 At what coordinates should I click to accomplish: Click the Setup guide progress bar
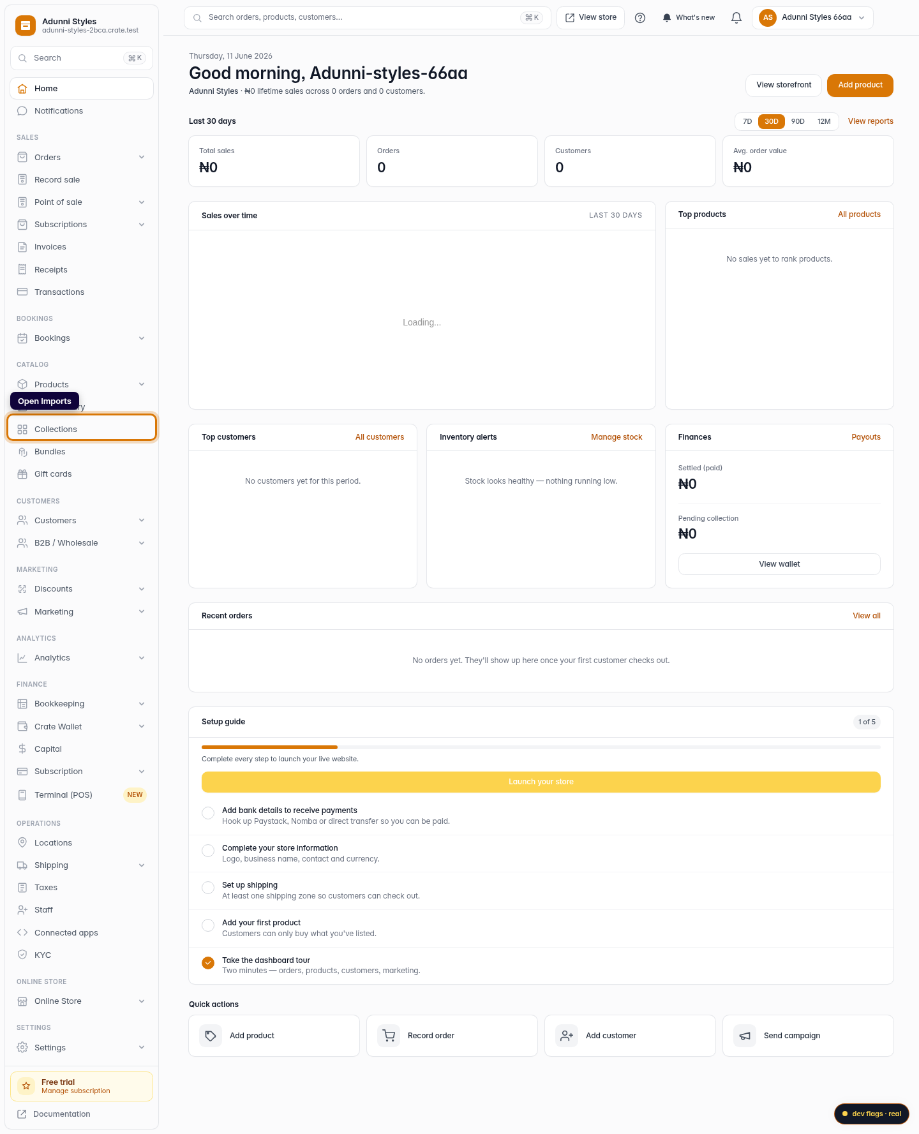[x=541, y=747]
